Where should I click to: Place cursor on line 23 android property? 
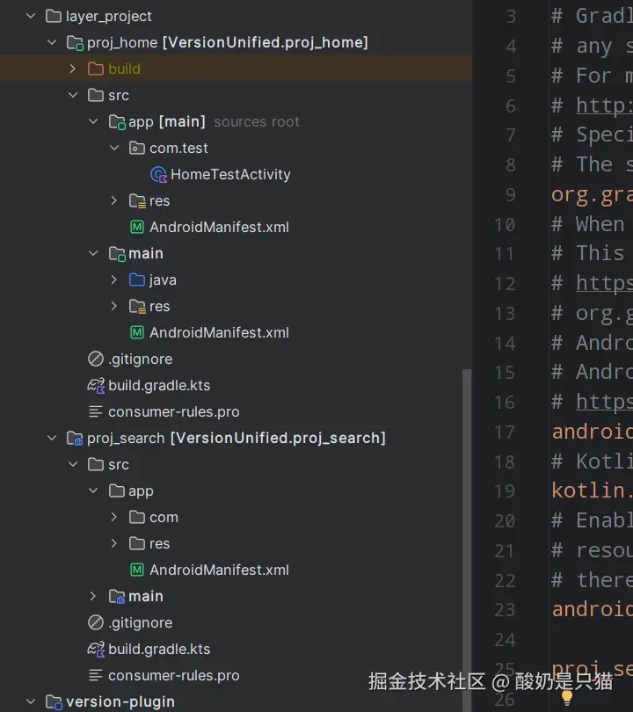pos(592,609)
